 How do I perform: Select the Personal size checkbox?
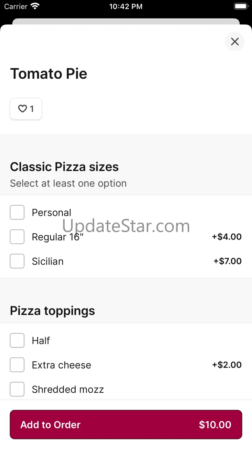(x=17, y=212)
